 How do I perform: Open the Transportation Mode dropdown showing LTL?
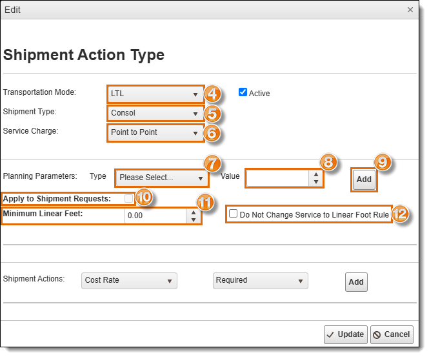coord(155,94)
